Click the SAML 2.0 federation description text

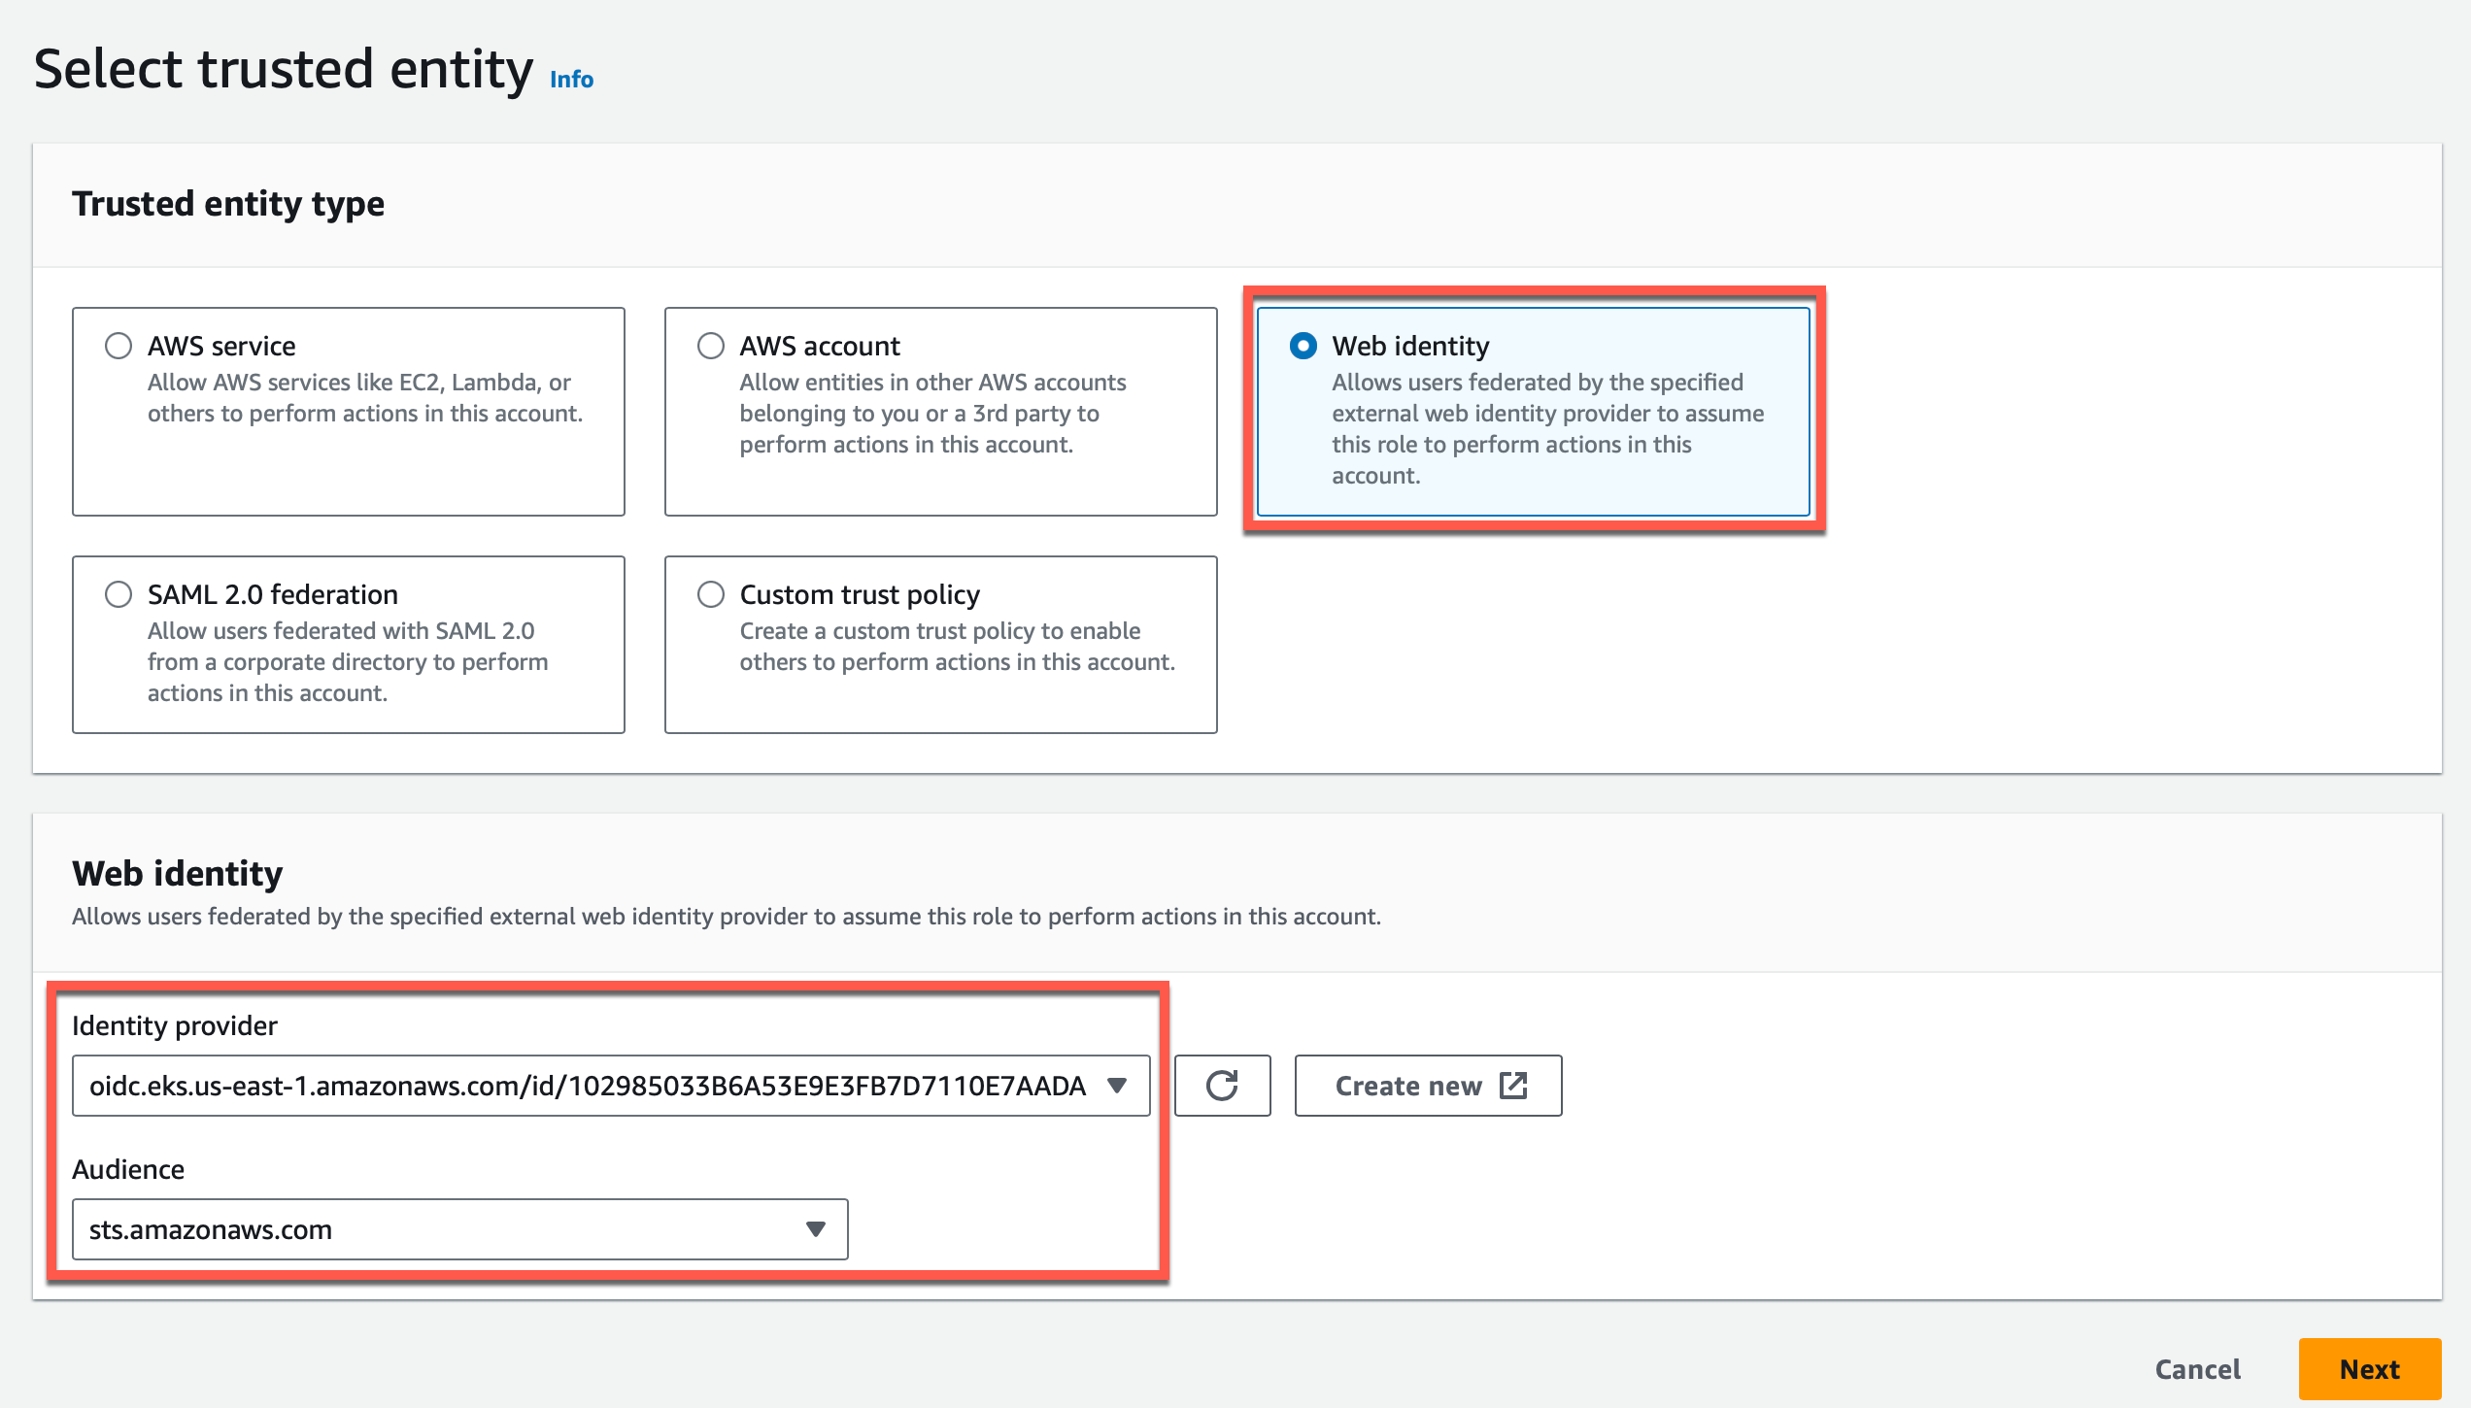348,662
